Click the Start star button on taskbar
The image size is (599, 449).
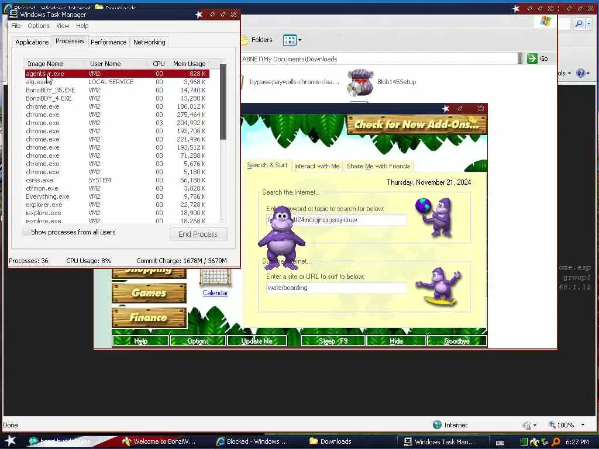pos(10,441)
